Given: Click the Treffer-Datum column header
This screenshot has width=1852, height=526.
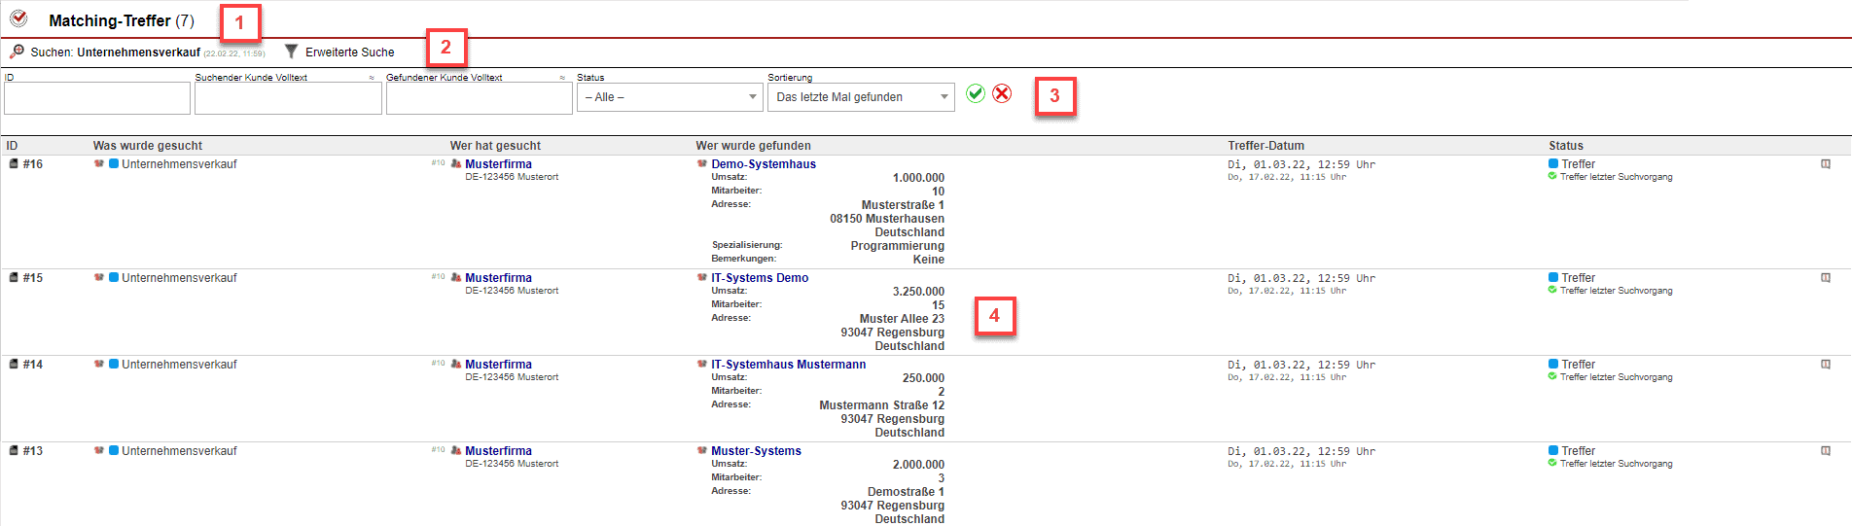Looking at the screenshot, I should click(1265, 146).
